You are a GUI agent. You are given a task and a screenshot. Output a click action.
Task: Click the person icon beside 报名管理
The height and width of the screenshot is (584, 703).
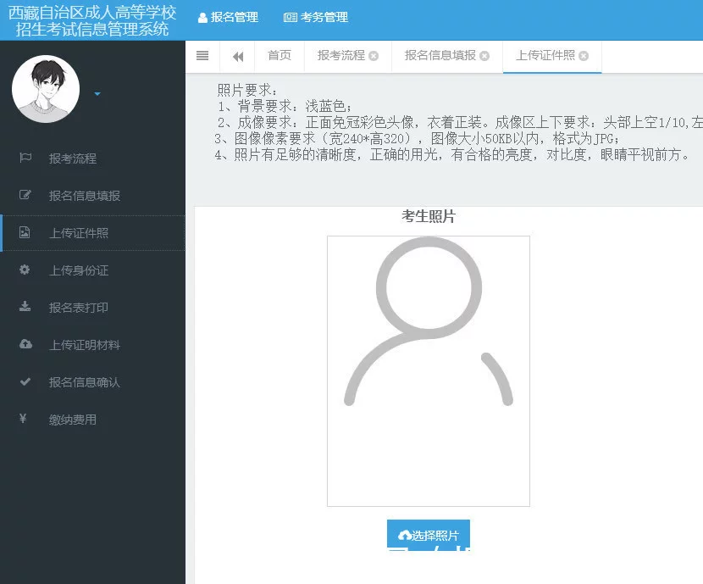(202, 18)
